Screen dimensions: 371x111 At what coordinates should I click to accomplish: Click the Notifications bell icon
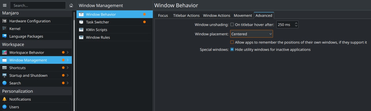tap(4, 99)
